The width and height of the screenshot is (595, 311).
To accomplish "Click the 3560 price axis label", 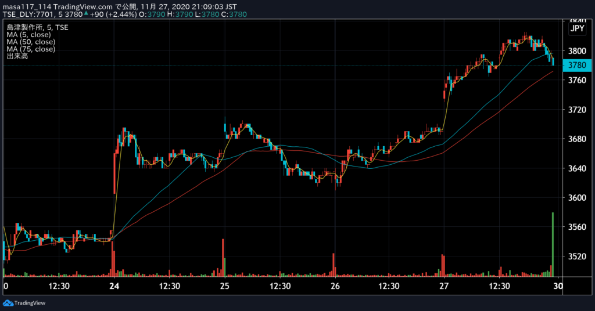I will pyautogui.click(x=577, y=227).
